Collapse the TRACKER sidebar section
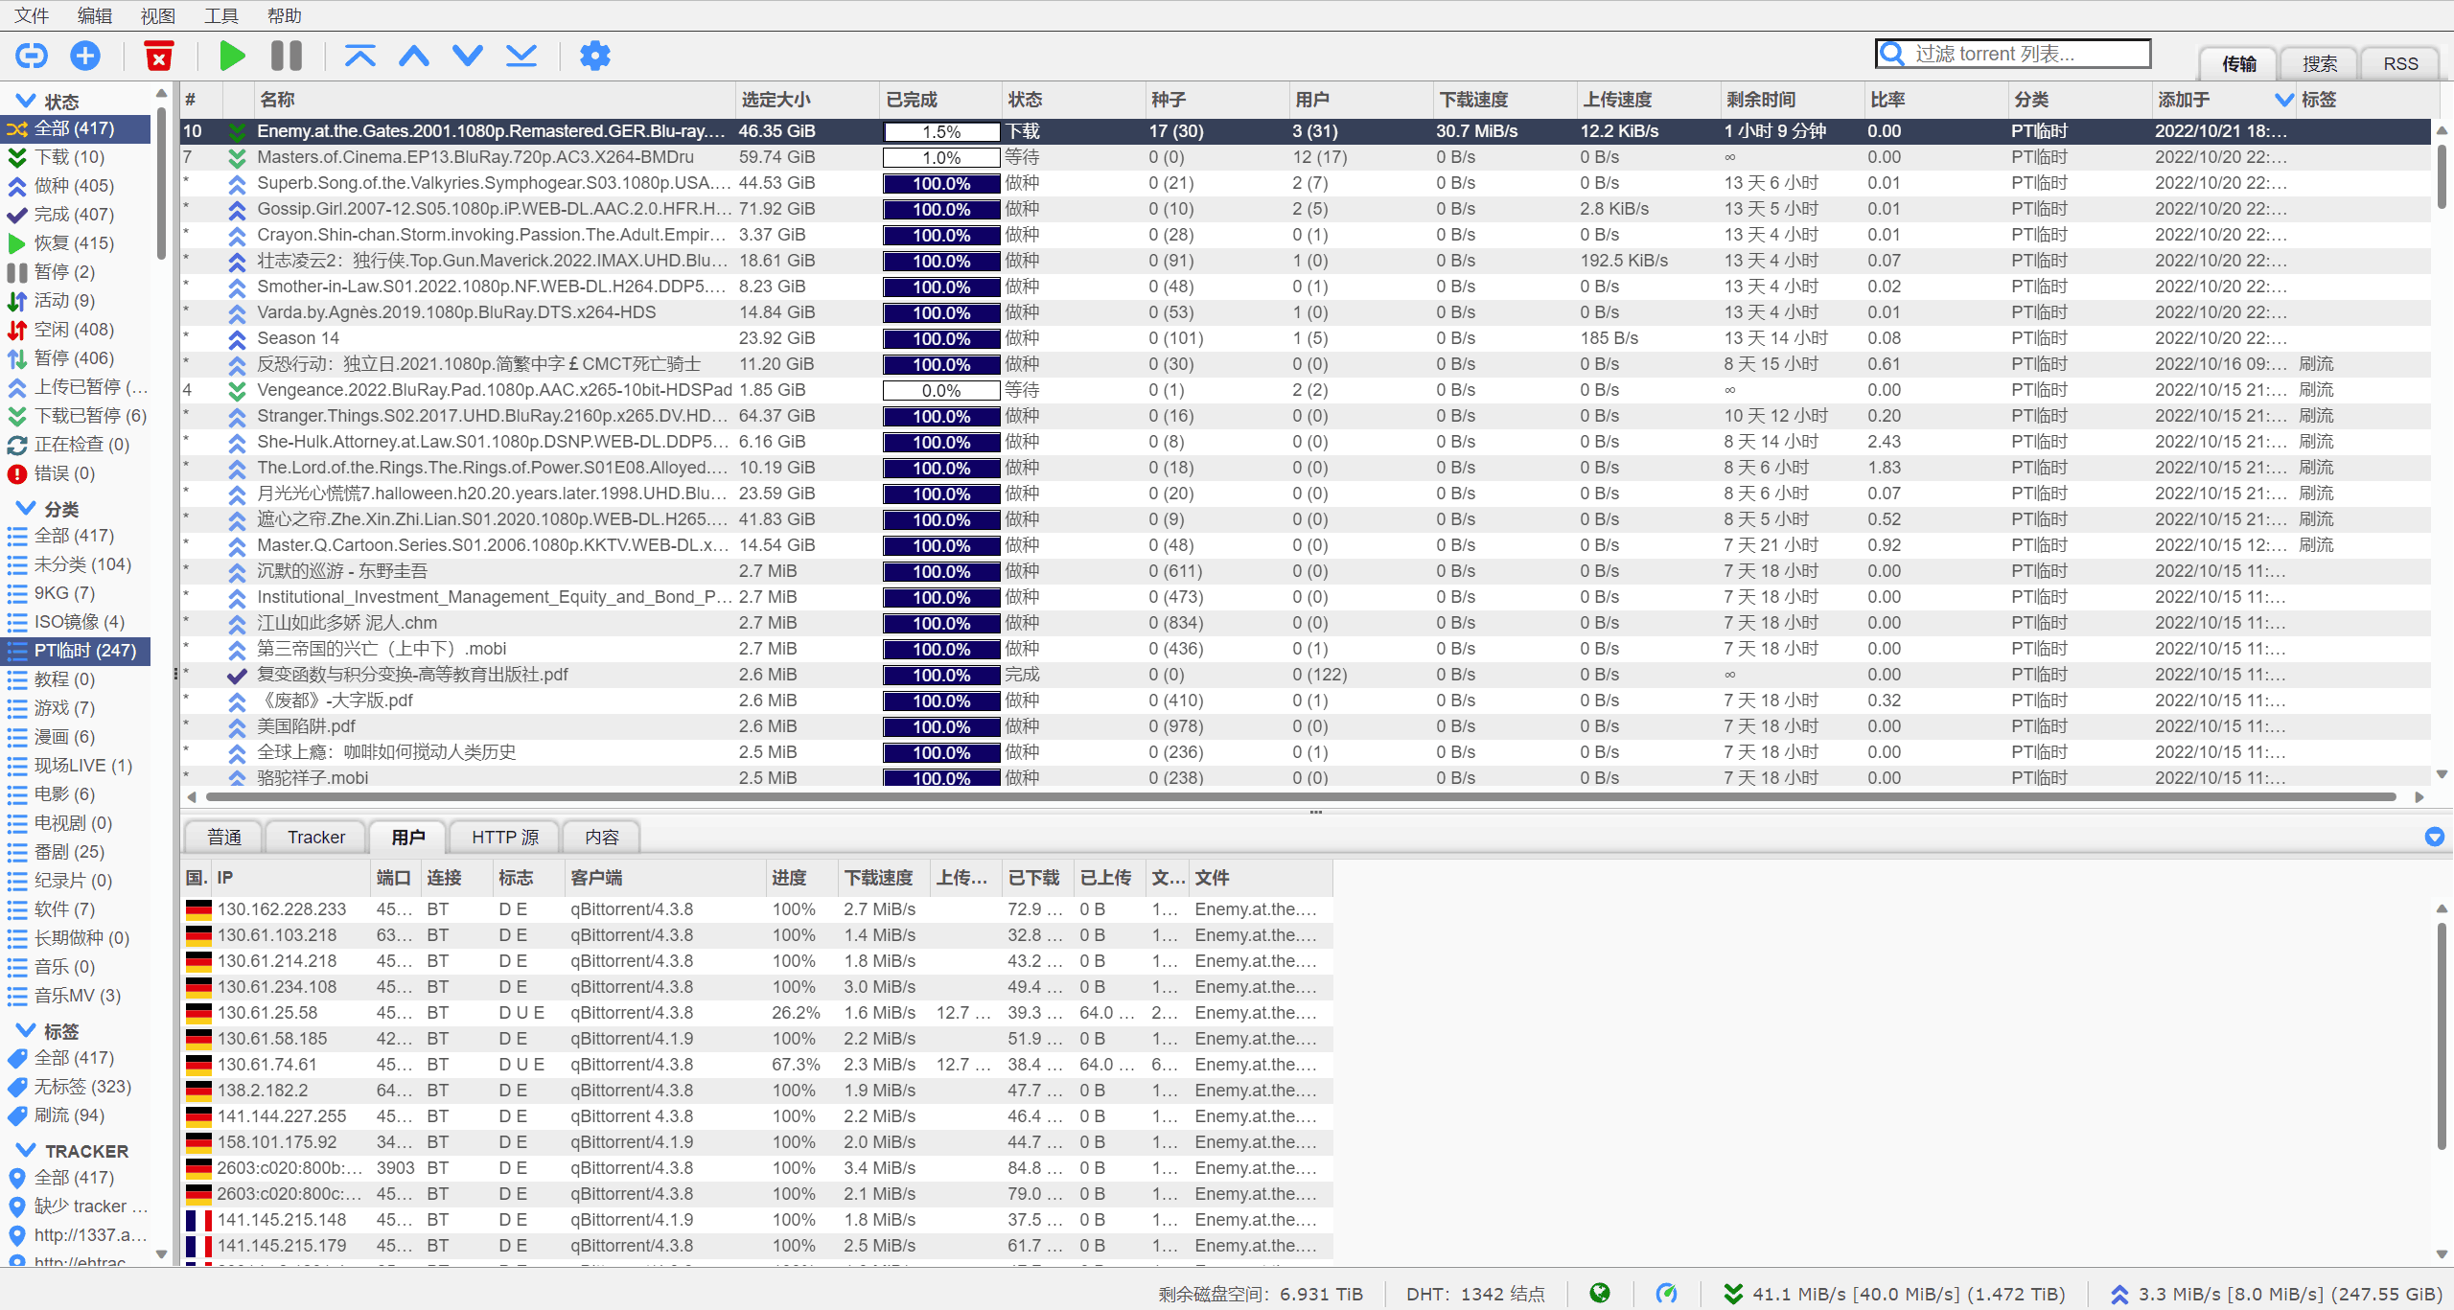2454x1310 pixels. (x=24, y=1150)
